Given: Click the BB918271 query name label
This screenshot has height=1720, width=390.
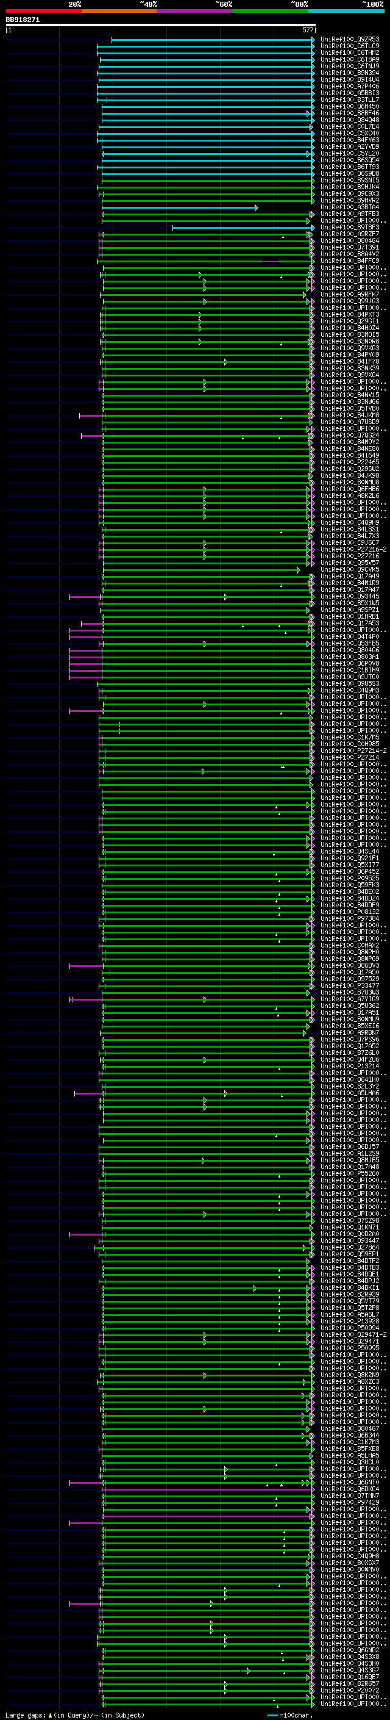Looking at the screenshot, I should pos(23,20).
